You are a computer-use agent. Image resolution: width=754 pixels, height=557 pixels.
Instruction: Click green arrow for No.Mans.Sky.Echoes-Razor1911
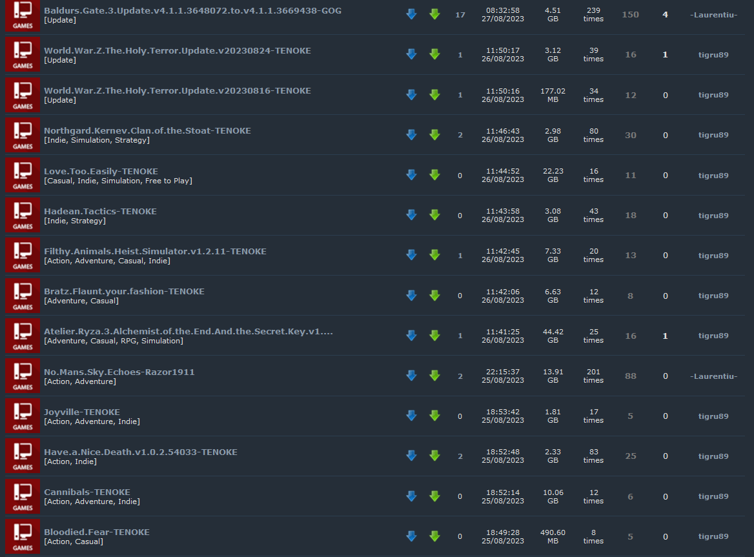pos(434,376)
